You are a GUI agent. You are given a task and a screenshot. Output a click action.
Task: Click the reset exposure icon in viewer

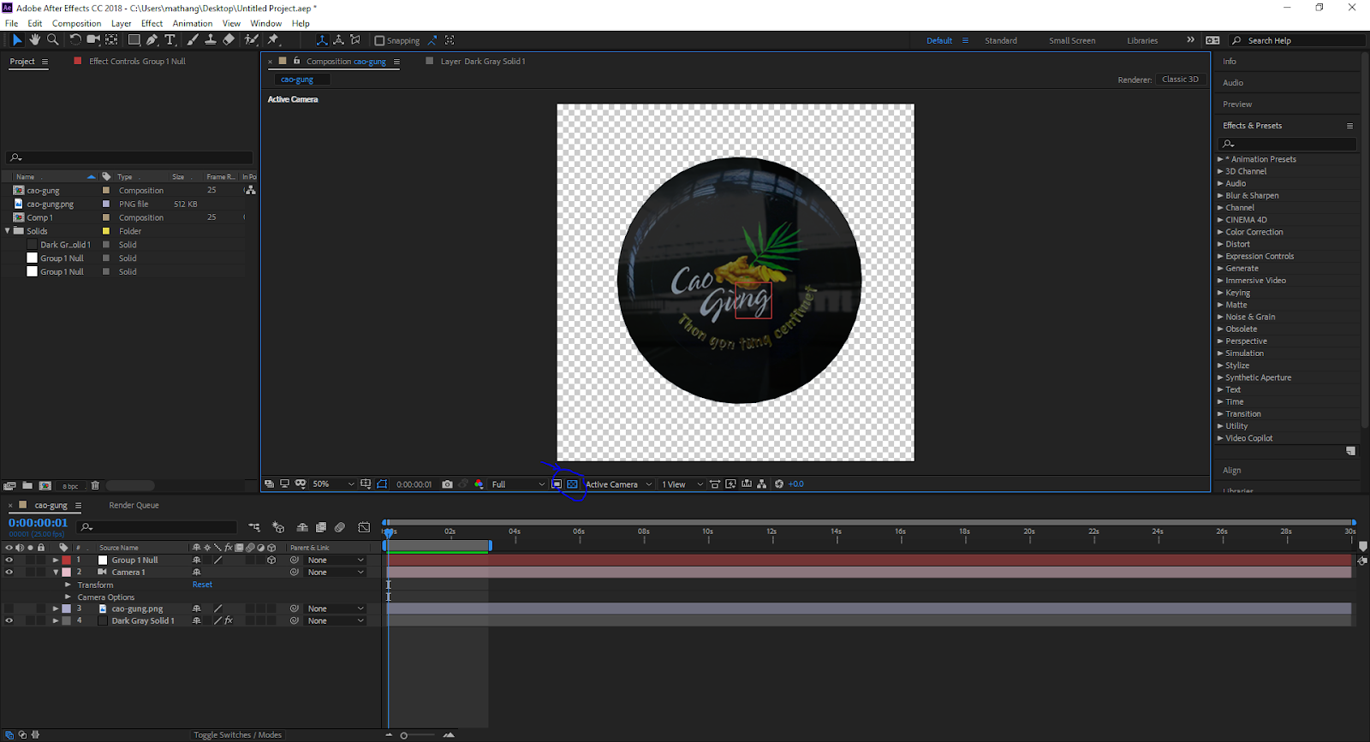[779, 484]
